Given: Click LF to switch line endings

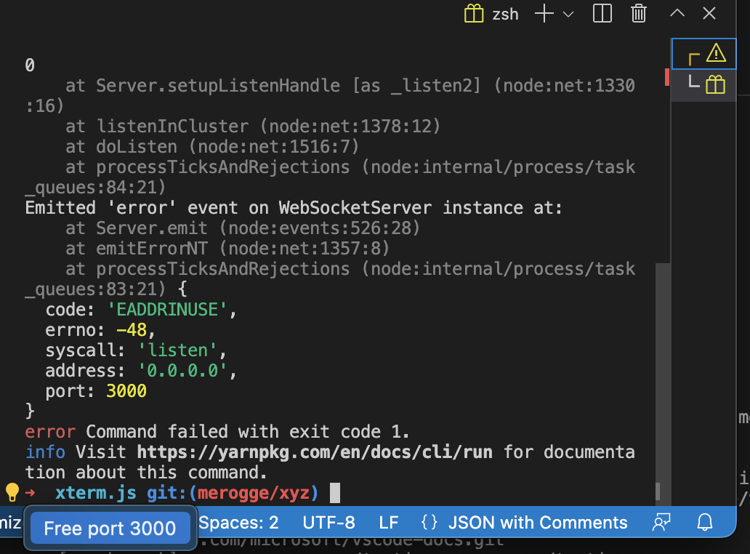Looking at the screenshot, I should pos(389,522).
